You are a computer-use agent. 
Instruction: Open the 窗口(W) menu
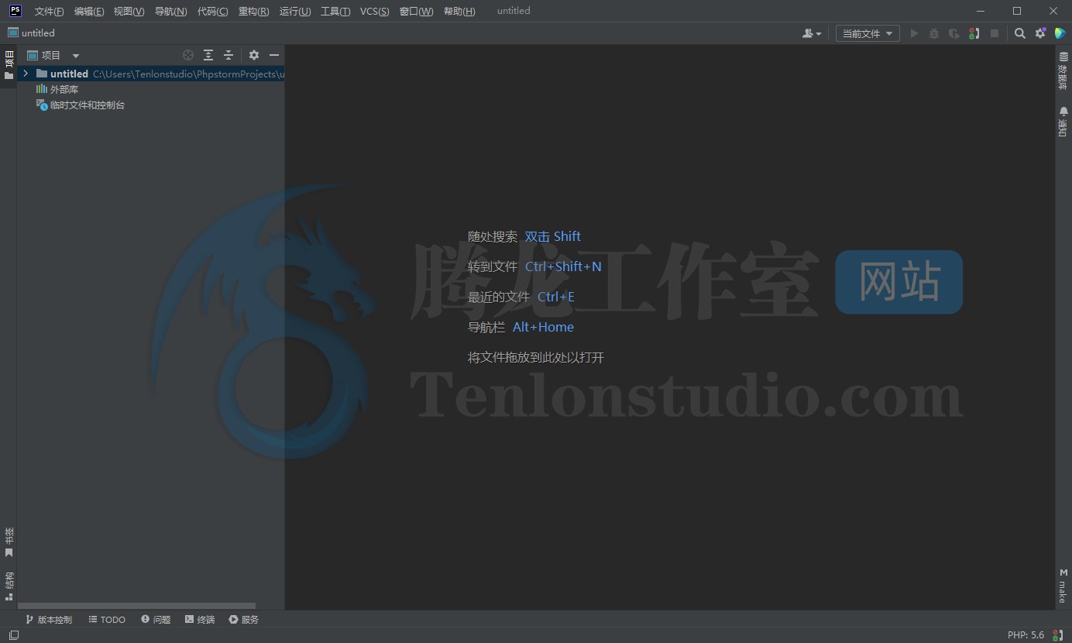[416, 11]
